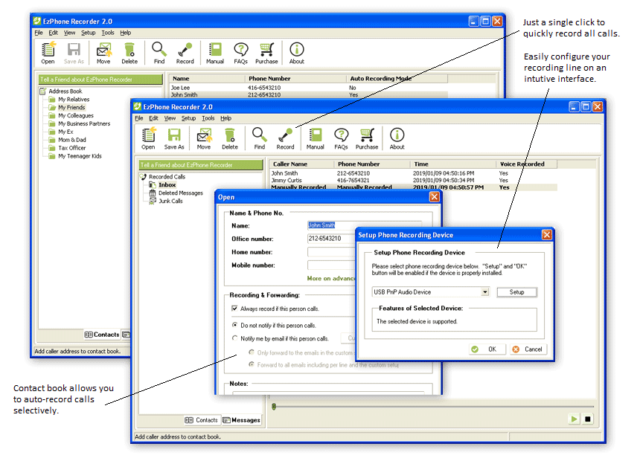Click Move icon in back window toolbar

[103, 53]
